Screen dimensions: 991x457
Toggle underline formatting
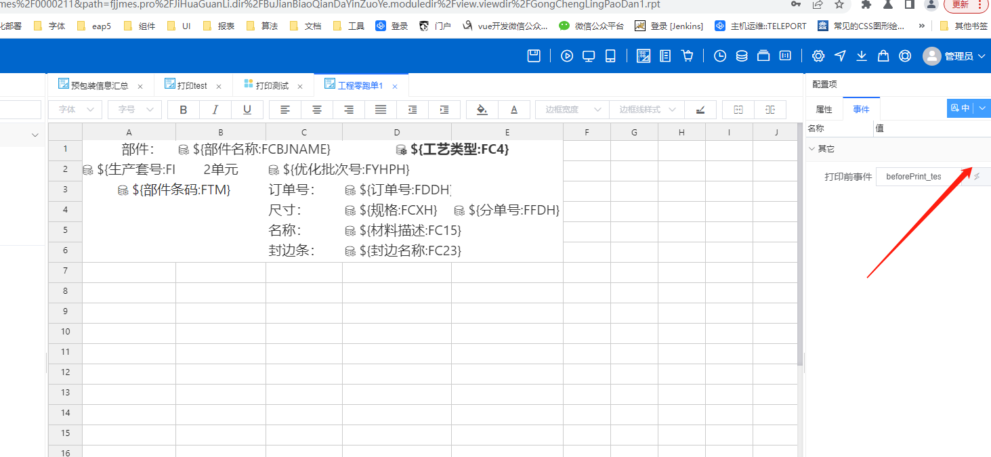coord(247,110)
